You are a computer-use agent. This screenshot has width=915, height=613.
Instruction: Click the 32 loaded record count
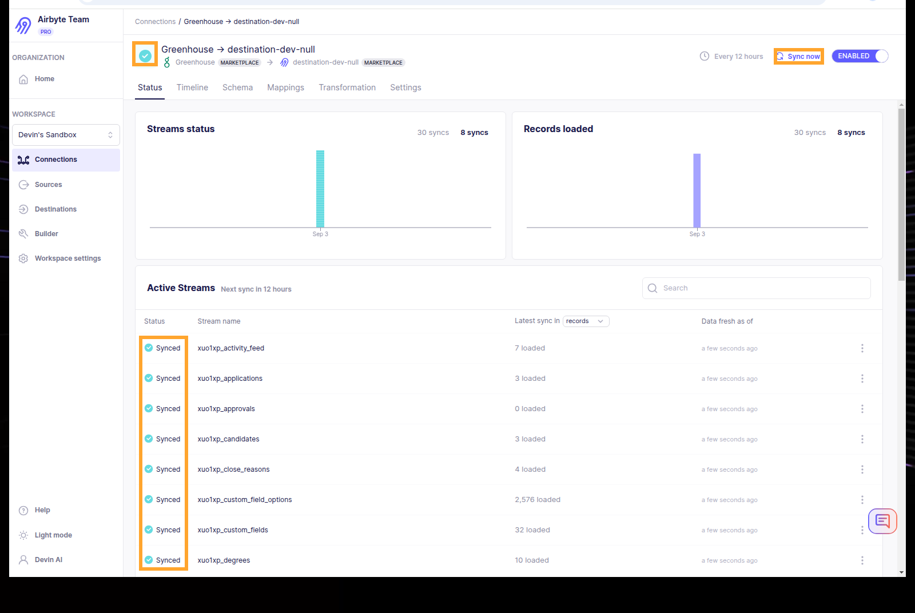(532, 530)
